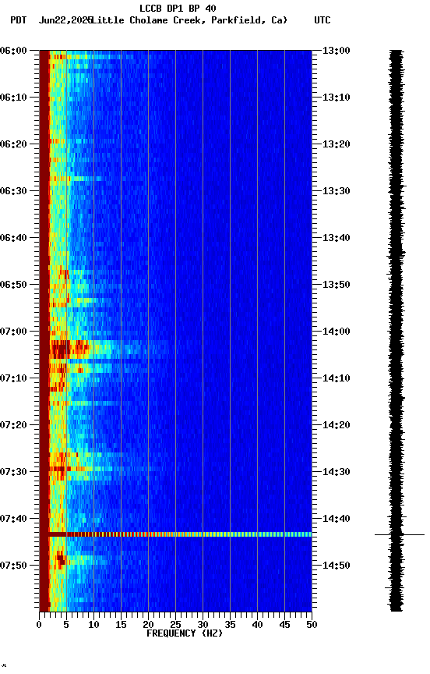This screenshot has width=430, height=674.
Task: Click the '40' frequency axis tick label
Action: click(257, 625)
